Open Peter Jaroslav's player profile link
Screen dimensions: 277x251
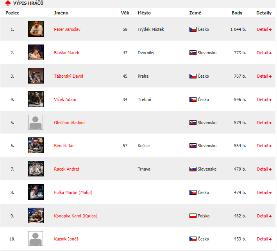click(67, 29)
